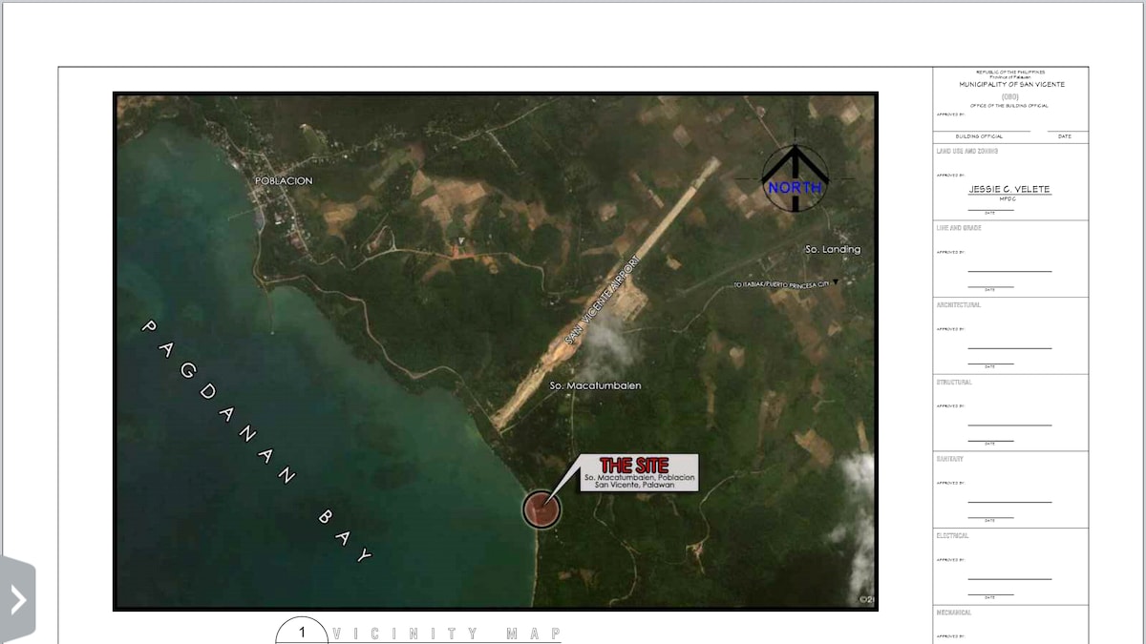This screenshot has height=644, width=1146.
Task: Select the 'So. Landing' map label
Action: pos(833,249)
